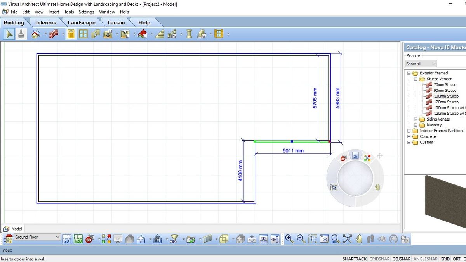Select the paintbrush tool
This screenshot has height=262, width=466.
[21, 34]
